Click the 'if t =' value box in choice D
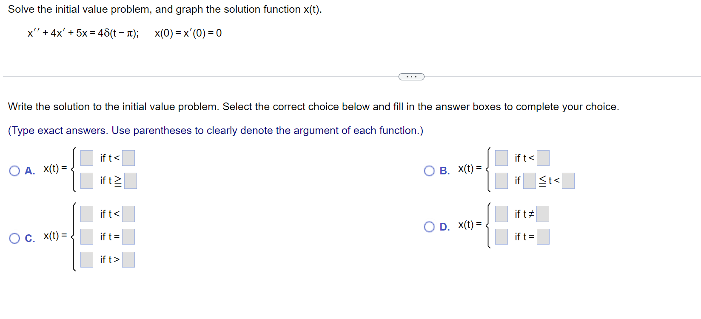Image resolution: width=701 pixels, height=319 pixels. 543,236
